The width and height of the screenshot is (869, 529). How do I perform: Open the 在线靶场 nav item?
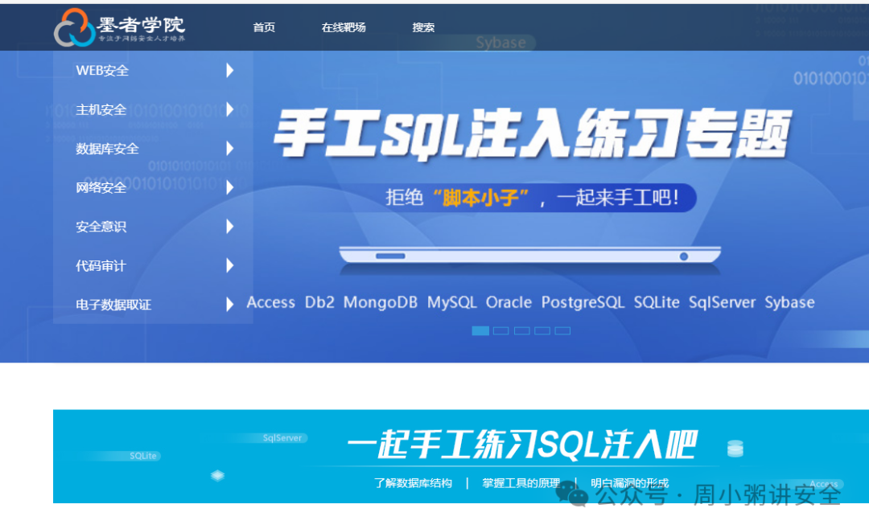click(344, 27)
